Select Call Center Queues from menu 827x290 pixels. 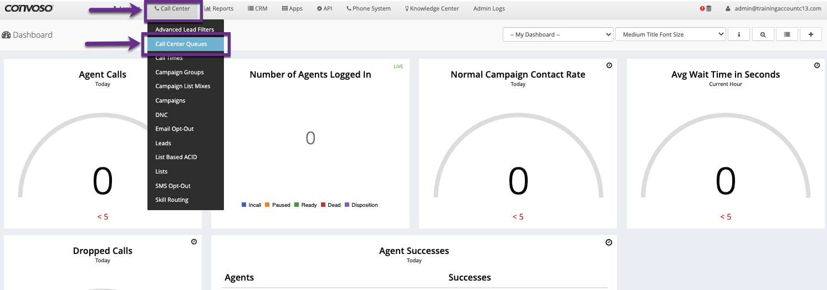click(181, 44)
